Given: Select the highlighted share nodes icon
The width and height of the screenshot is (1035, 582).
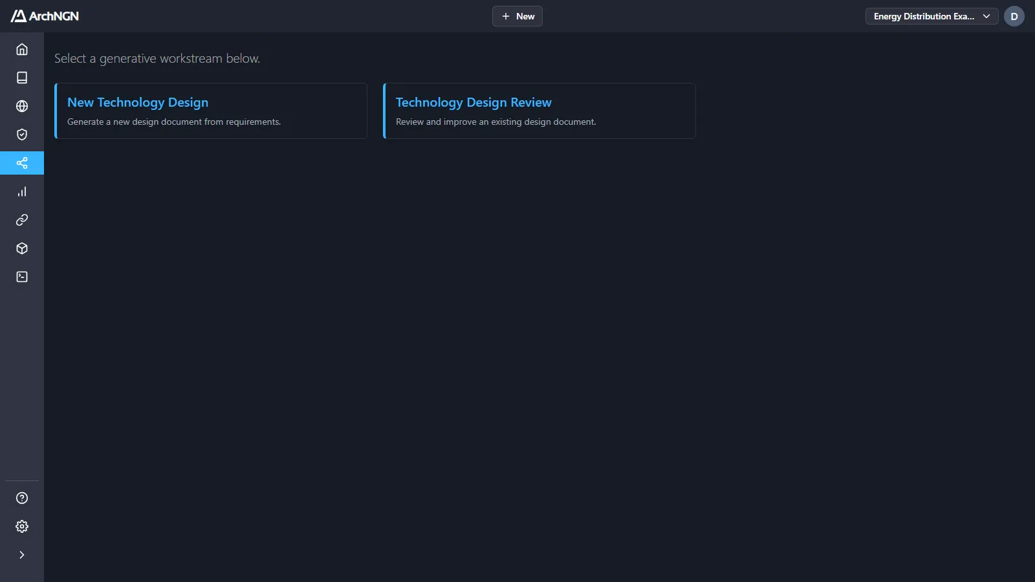Looking at the screenshot, I should tap(22, 163).
